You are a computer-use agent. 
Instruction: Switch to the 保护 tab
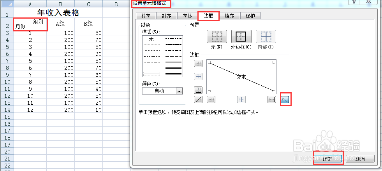pyautogui.click(x=250, y=16)
